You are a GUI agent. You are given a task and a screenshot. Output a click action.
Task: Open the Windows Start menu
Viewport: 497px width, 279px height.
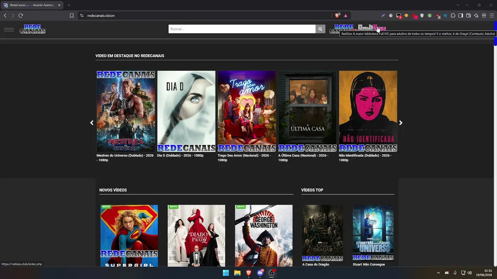pos(226,273)
